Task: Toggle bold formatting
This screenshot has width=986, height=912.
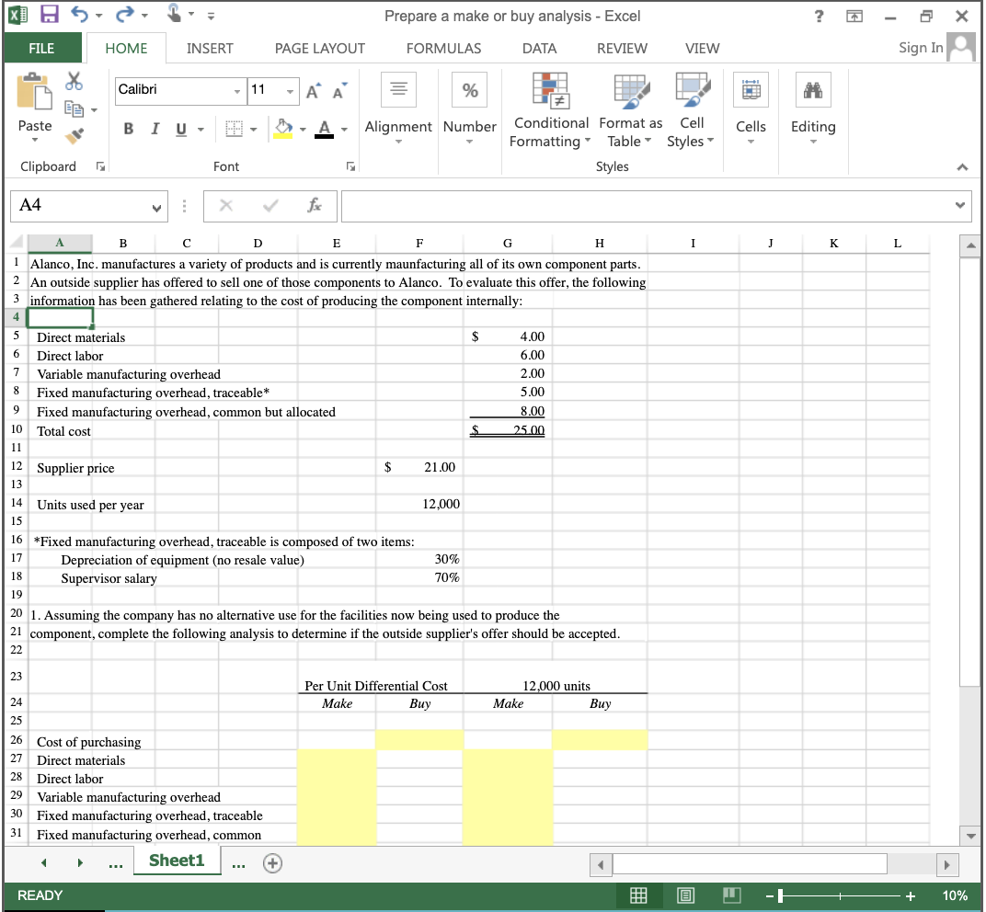Action: (x=128, y=129)
